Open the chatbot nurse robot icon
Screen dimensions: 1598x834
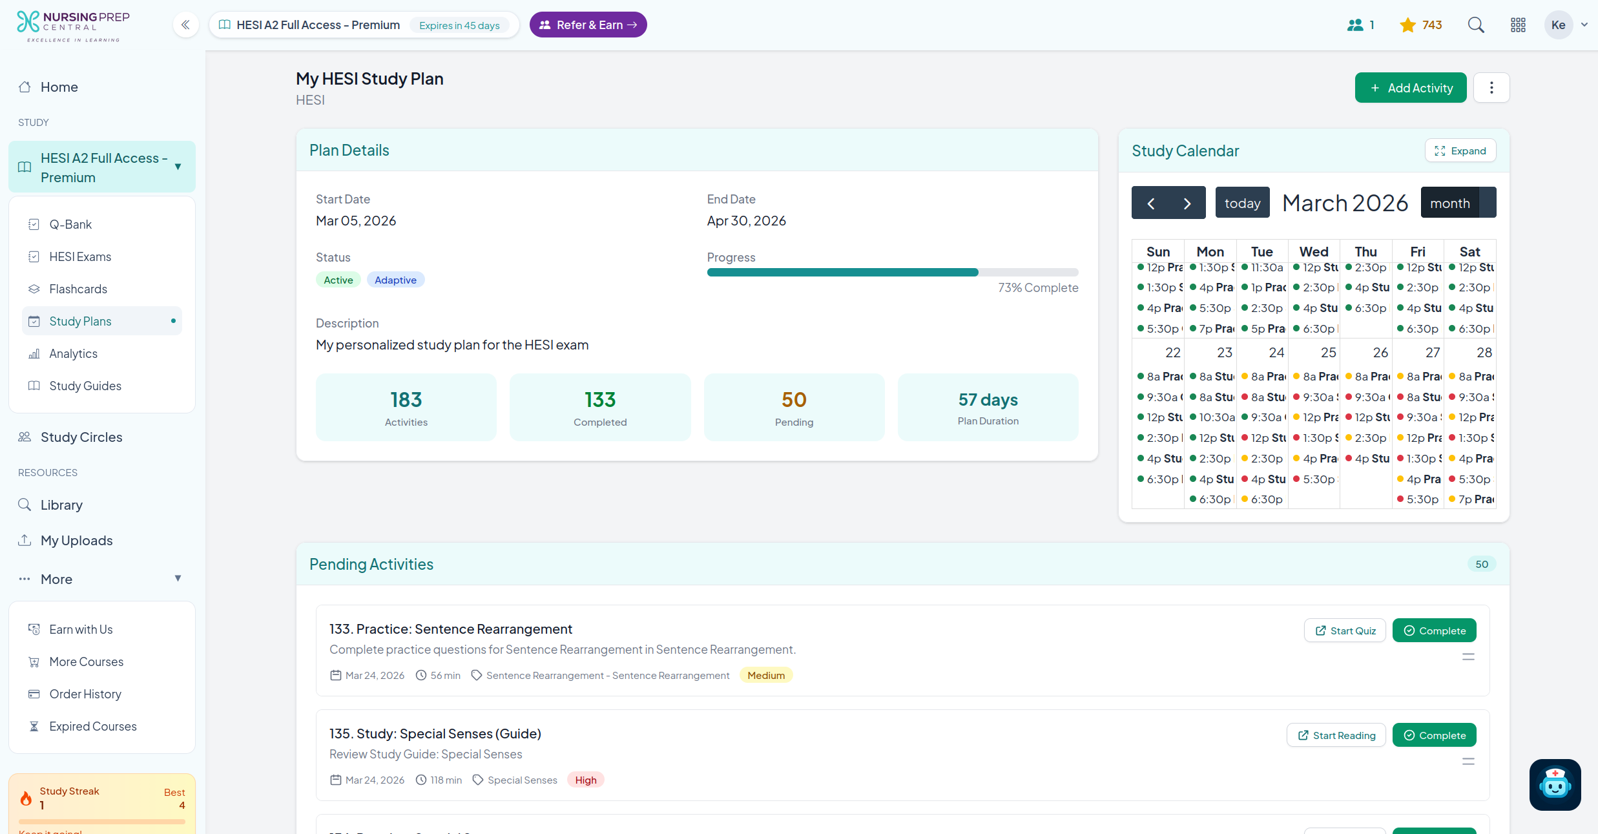(x=1555, y=784)
